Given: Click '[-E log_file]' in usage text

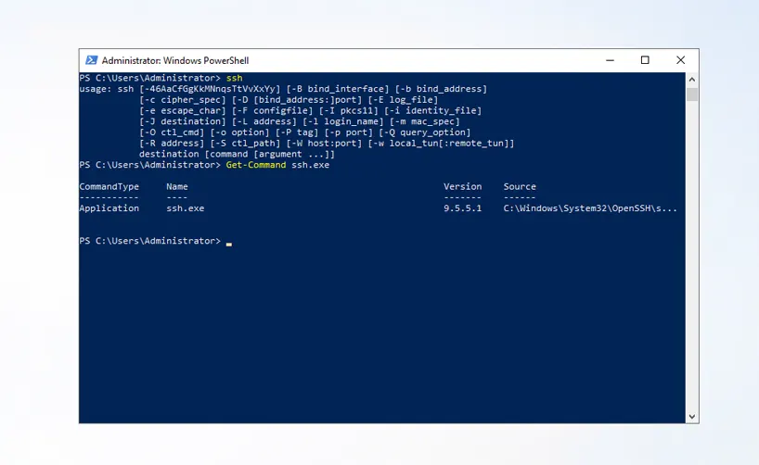Looking at the screenshot, I should [403, 99].
